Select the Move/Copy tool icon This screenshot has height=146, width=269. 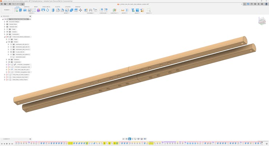(x=80, y=10)
